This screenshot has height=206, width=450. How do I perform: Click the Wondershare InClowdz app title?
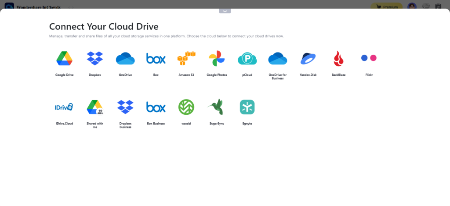click(x=39, y=7)
